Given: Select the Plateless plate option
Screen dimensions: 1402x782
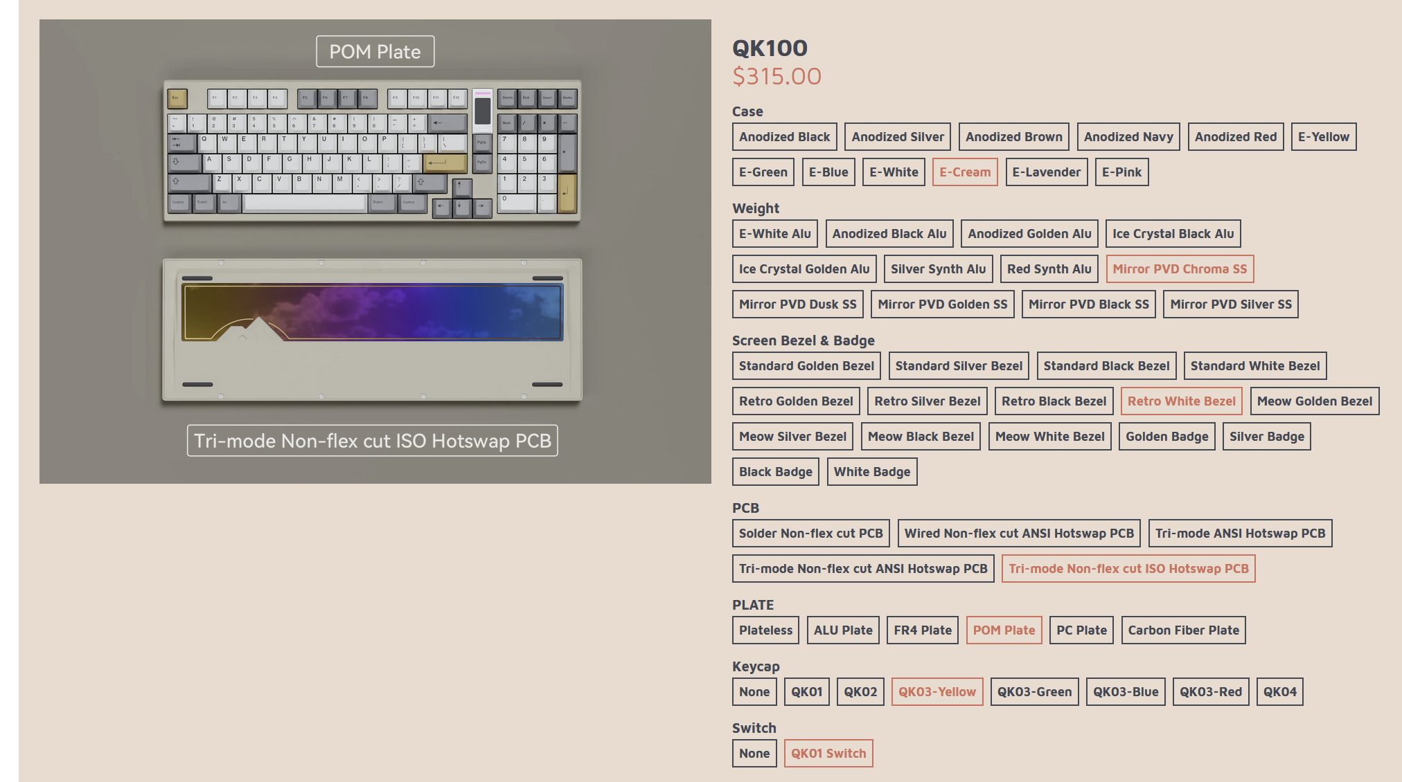Looking at the screenshot, I should 765,630.
